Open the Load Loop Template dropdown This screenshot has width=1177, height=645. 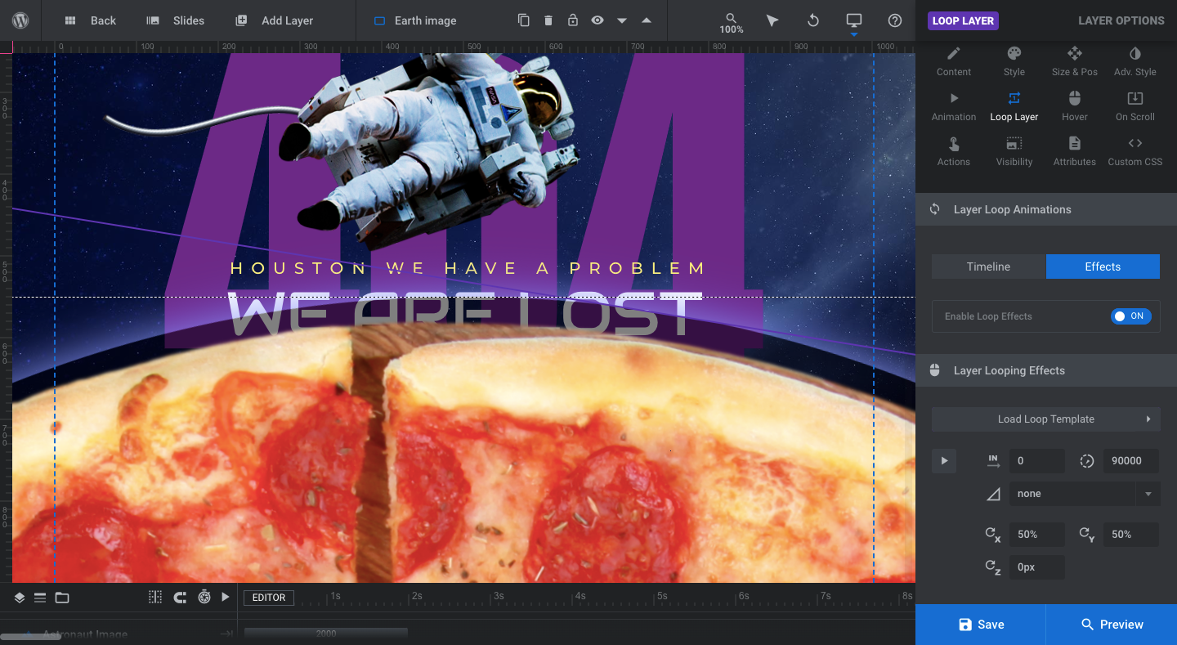(x=1046, y=419)
